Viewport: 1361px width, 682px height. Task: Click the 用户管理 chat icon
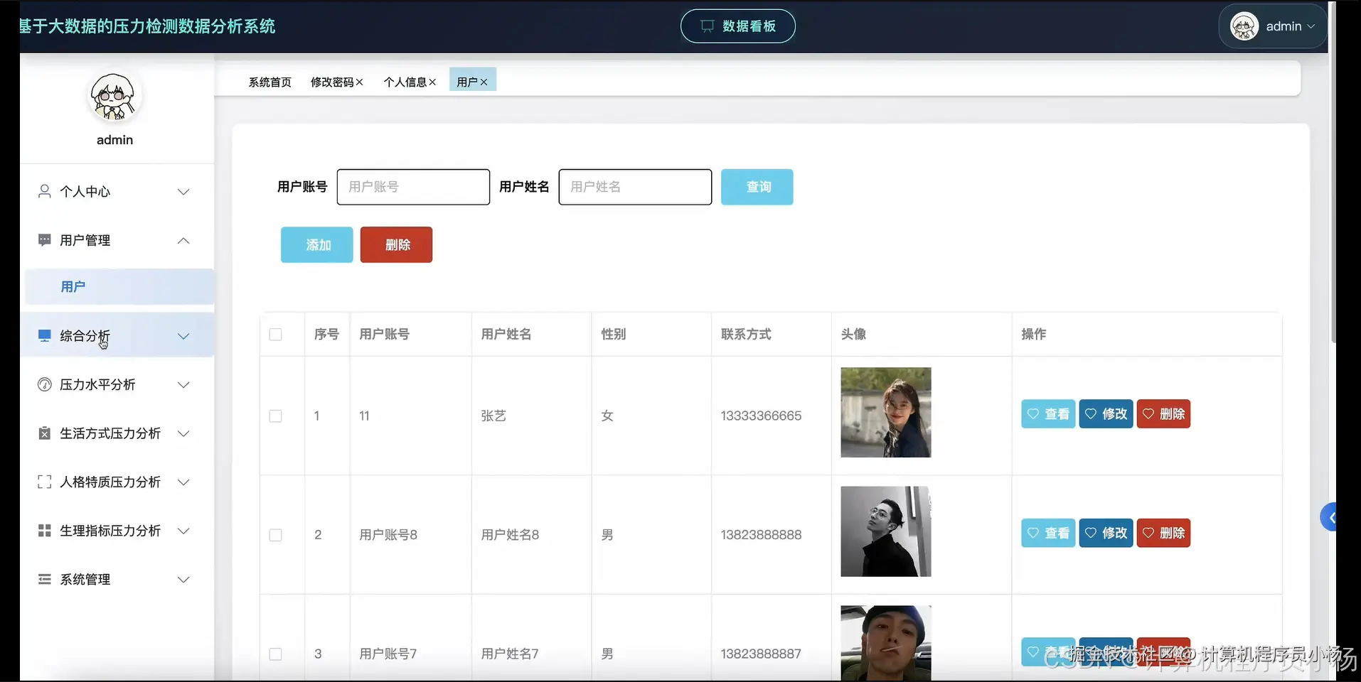point(44,240)
